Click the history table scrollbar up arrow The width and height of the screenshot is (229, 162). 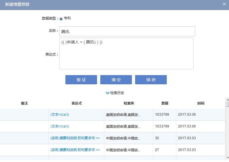(227, 100)
